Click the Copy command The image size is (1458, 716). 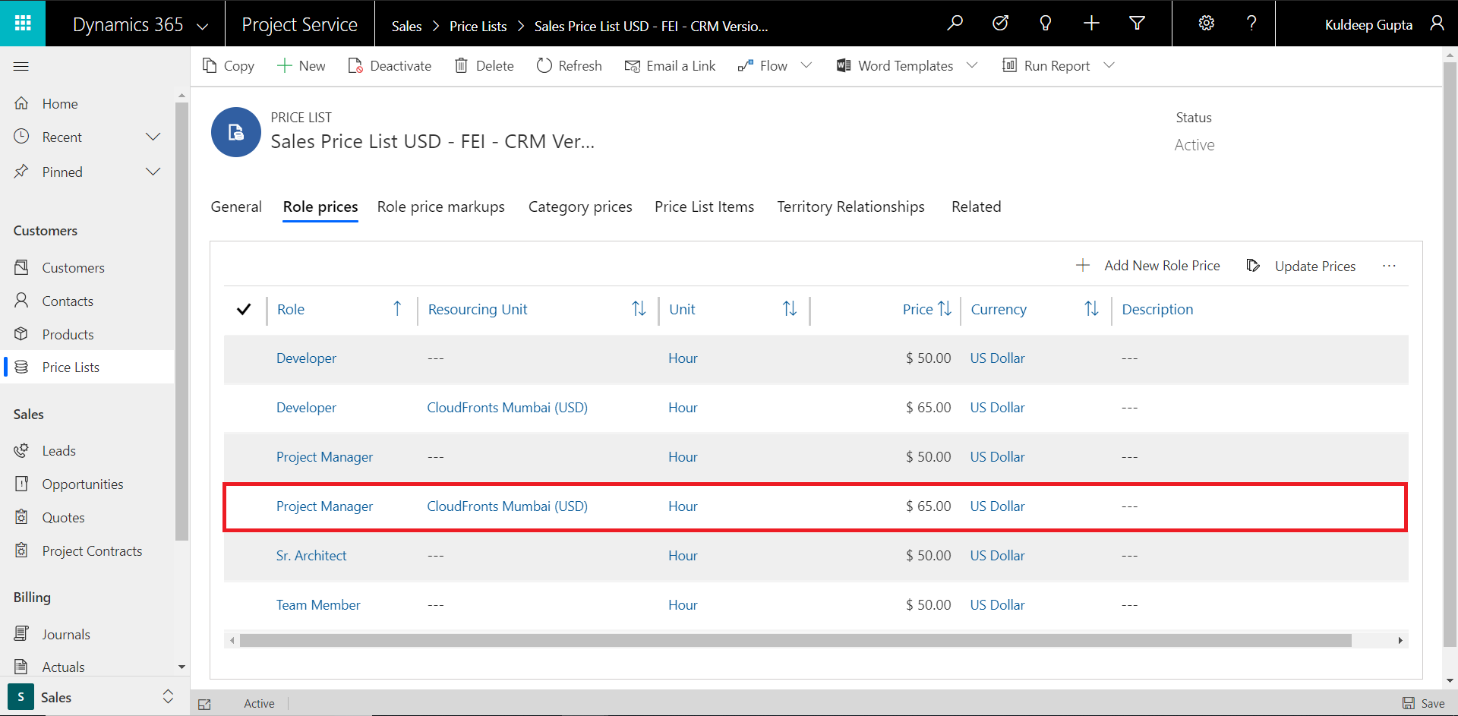point(229,66)
